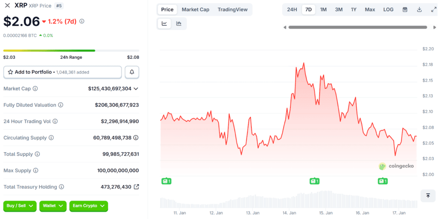Open the calendar date range picker

(405, 9)
